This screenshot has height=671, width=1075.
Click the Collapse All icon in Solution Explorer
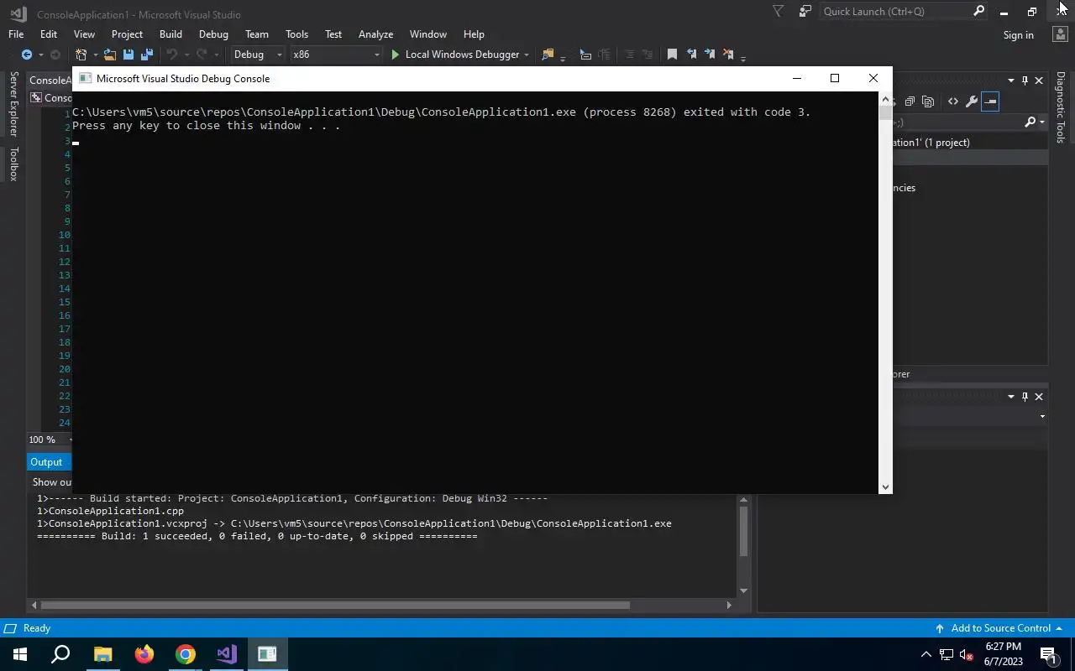910,101
